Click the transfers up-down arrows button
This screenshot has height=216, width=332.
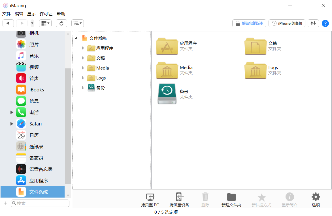click(313, 23)
